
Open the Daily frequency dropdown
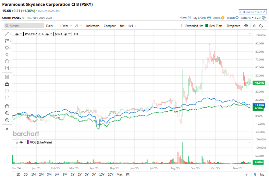click(x=51, y=26)
